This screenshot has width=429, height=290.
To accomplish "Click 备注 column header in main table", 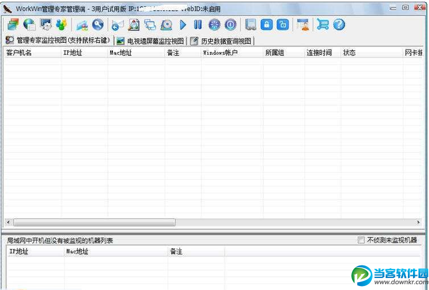I will (x=183, y=53).
